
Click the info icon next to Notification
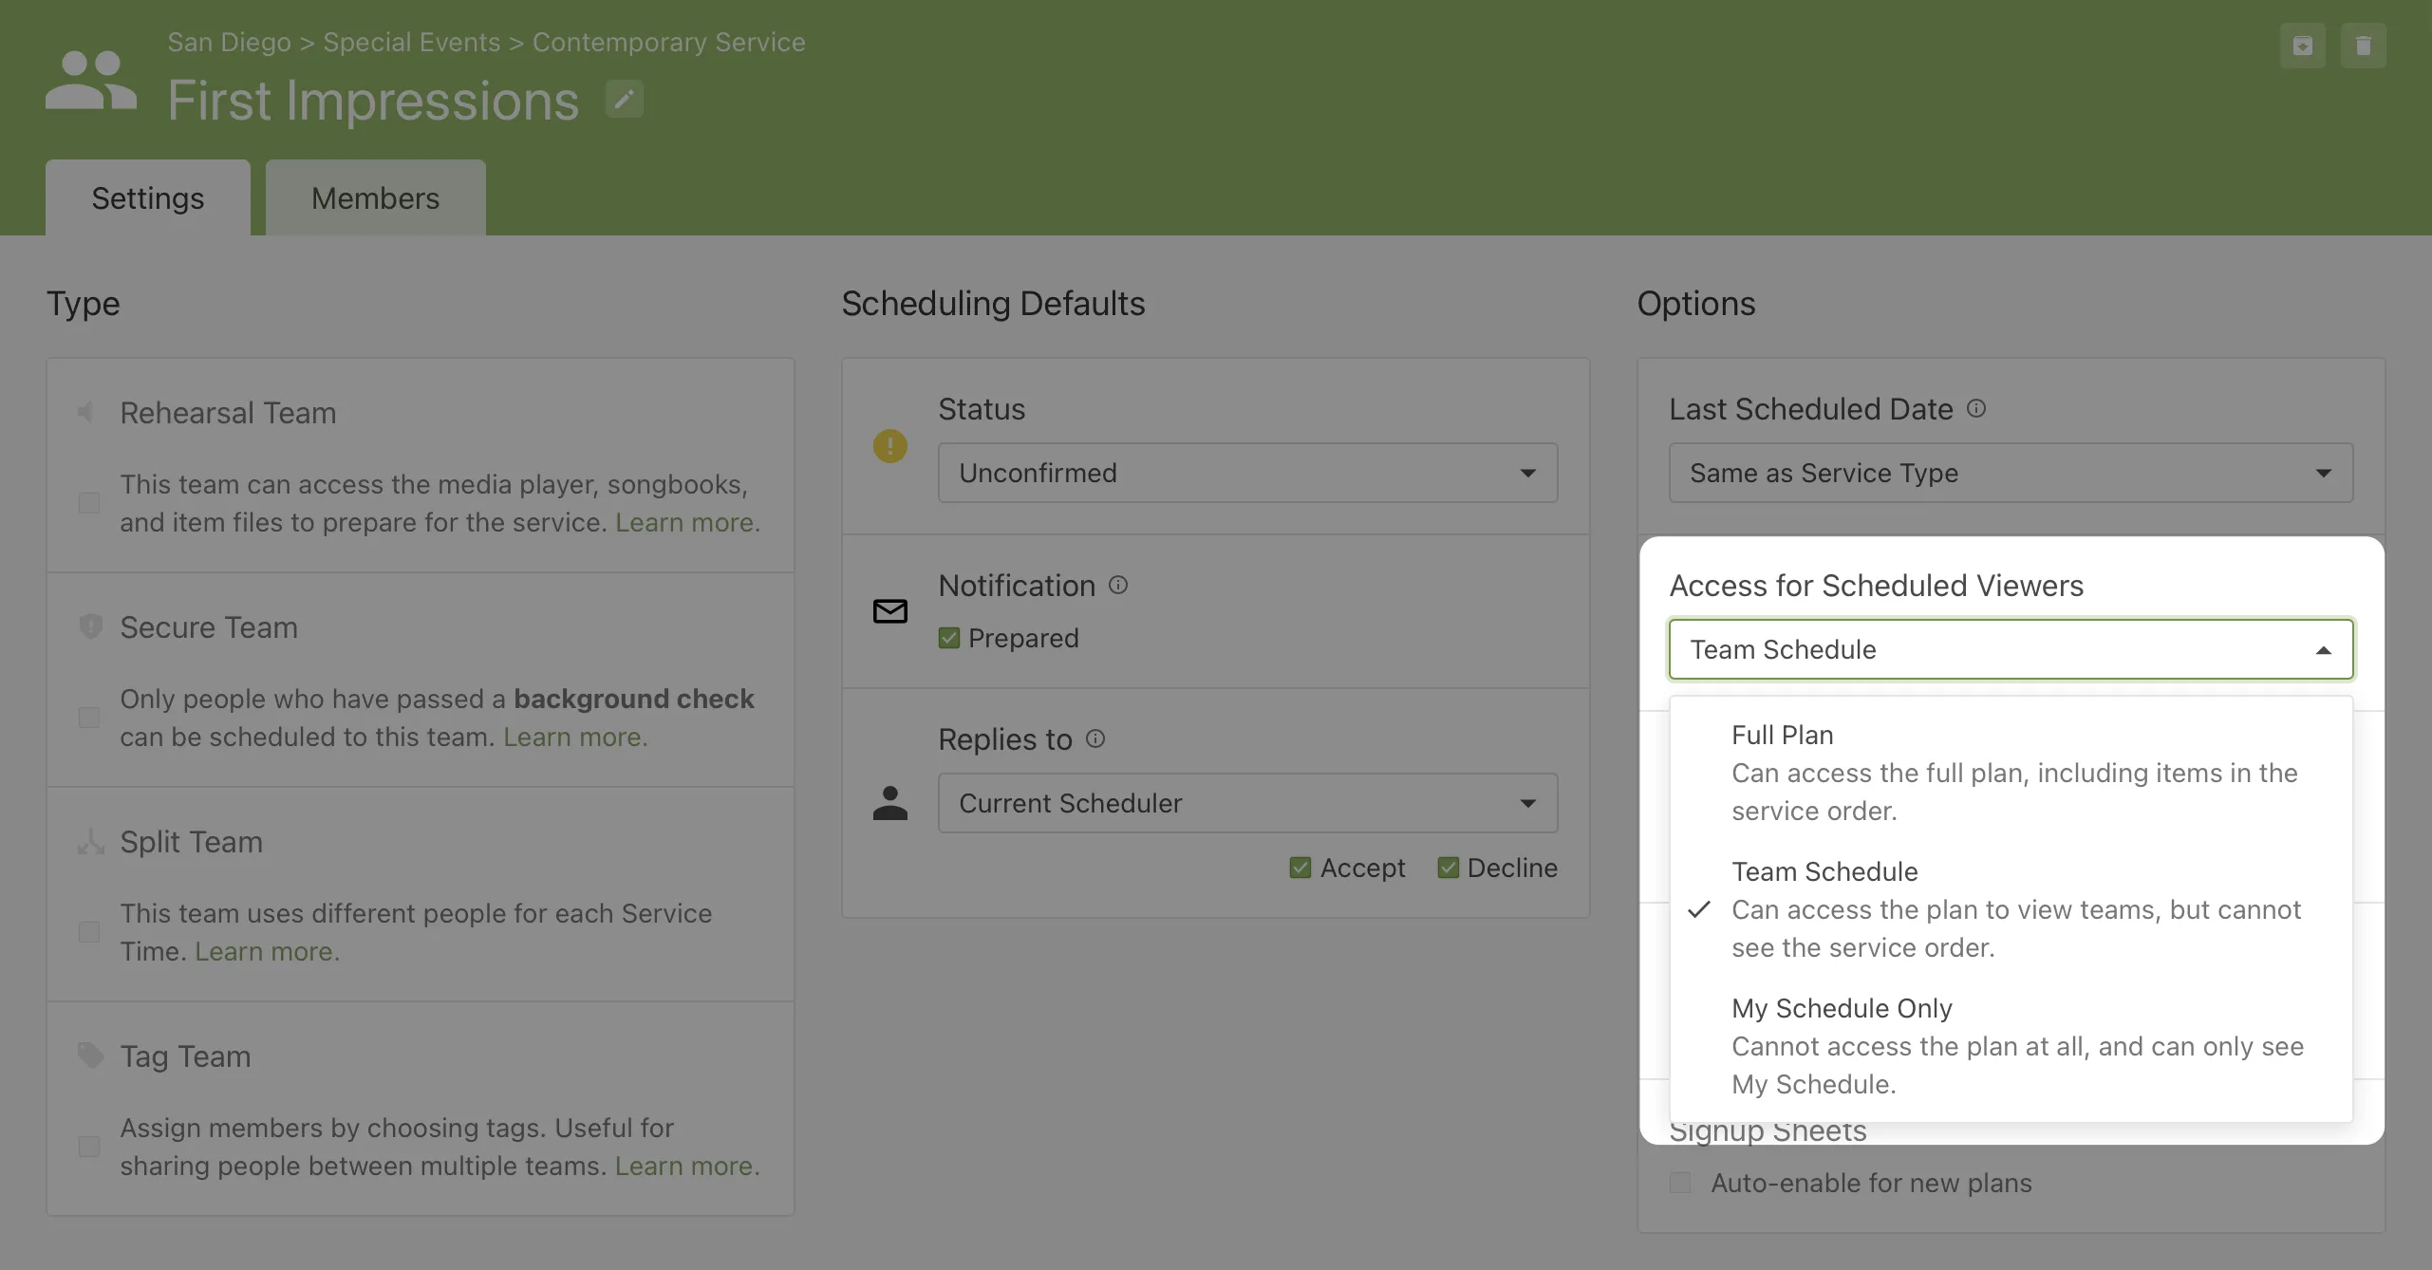click(1117, 585)
